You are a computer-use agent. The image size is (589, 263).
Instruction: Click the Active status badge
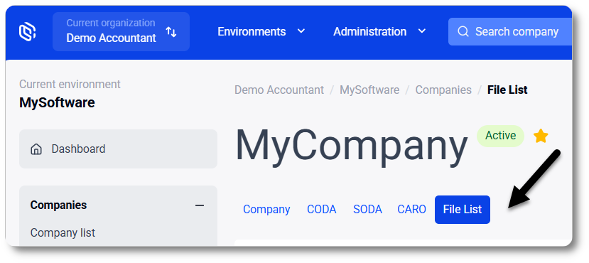pos(500,136)
